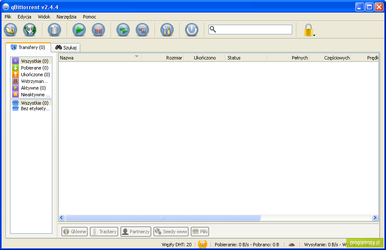Click the right arrow of horizontal scrollbar

[x=375, y=217]
